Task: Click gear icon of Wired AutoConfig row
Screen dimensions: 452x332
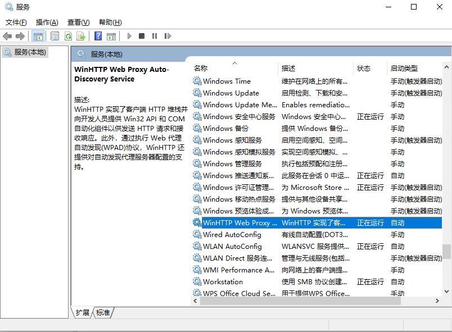Action: tap(197, 235)
